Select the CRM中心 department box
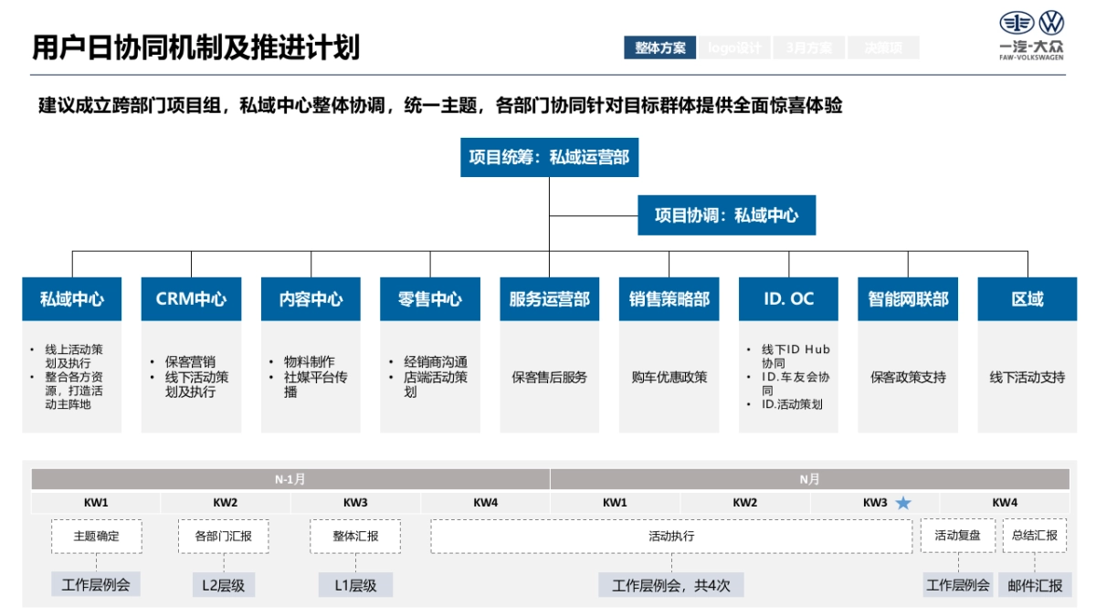1096x616 pixels. pos(191,298)
